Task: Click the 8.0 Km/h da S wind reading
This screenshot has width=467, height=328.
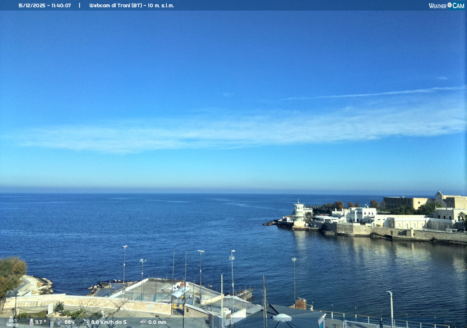Action: point(109,322)
